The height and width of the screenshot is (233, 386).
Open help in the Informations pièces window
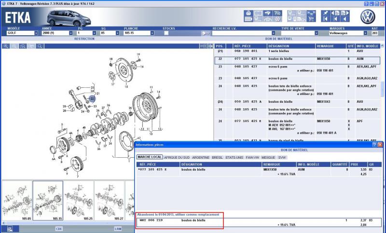[375, 145]
